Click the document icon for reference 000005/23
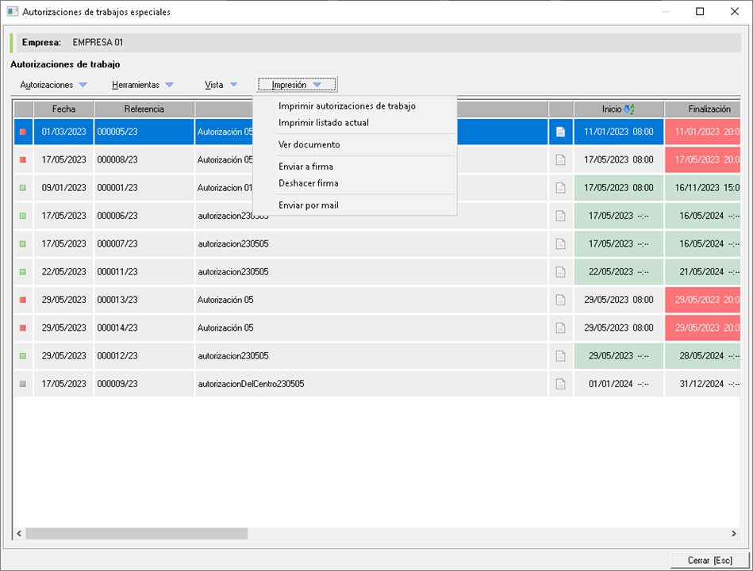753x571 pixels. pos(560,132)
